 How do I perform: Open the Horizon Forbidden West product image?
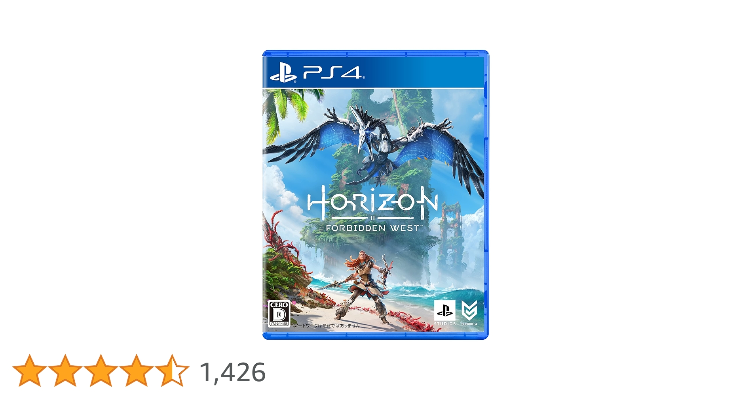pyautogui.click(x=376, y=195)
